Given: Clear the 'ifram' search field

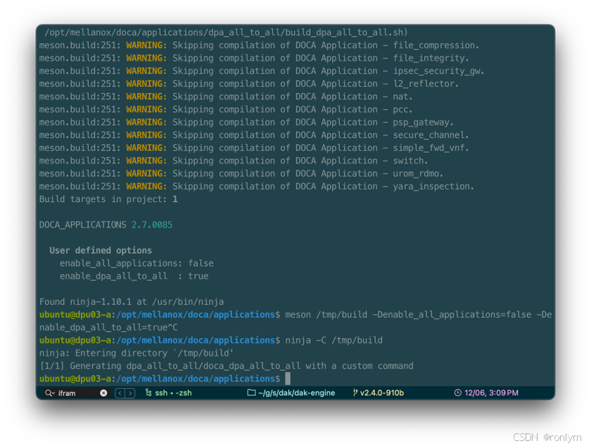Looking at the screenshot, I should [103, 393].
